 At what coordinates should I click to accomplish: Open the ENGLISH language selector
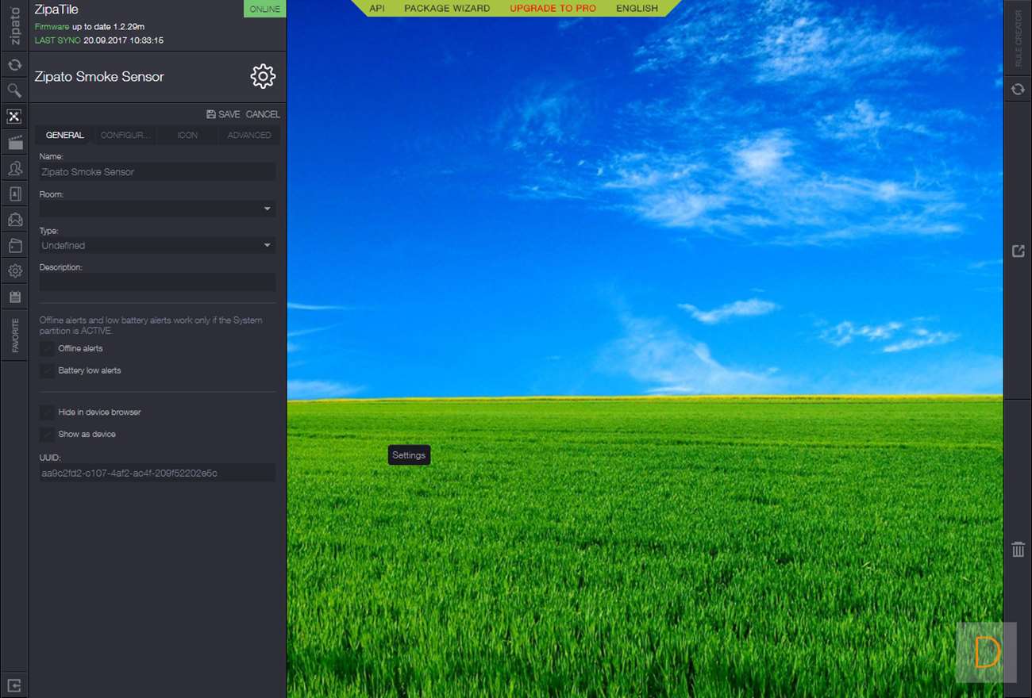pos(637,9)
